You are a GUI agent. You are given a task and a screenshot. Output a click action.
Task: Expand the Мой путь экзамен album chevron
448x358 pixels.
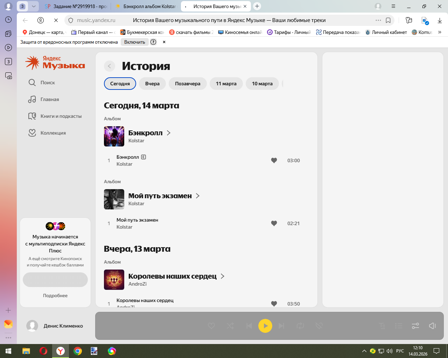click(x=198, y=196)
